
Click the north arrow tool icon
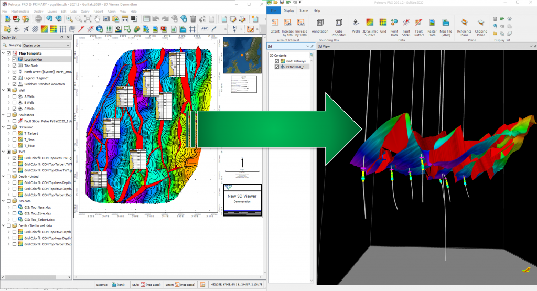click(x=234, y=29)
